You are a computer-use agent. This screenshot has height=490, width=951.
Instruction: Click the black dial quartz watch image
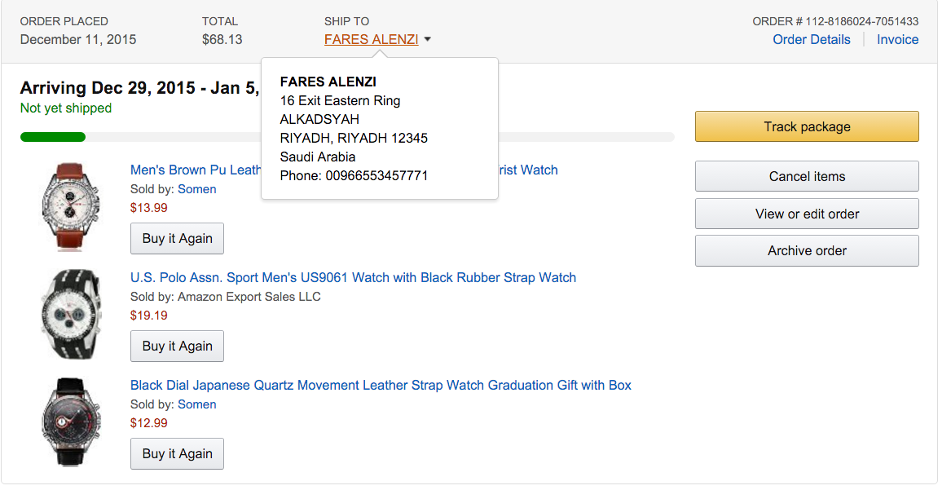click(x=71, y=421)
